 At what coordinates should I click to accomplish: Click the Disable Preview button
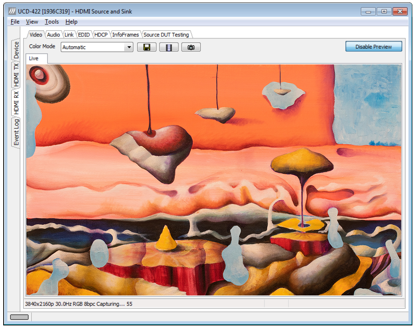click(374, 47)
